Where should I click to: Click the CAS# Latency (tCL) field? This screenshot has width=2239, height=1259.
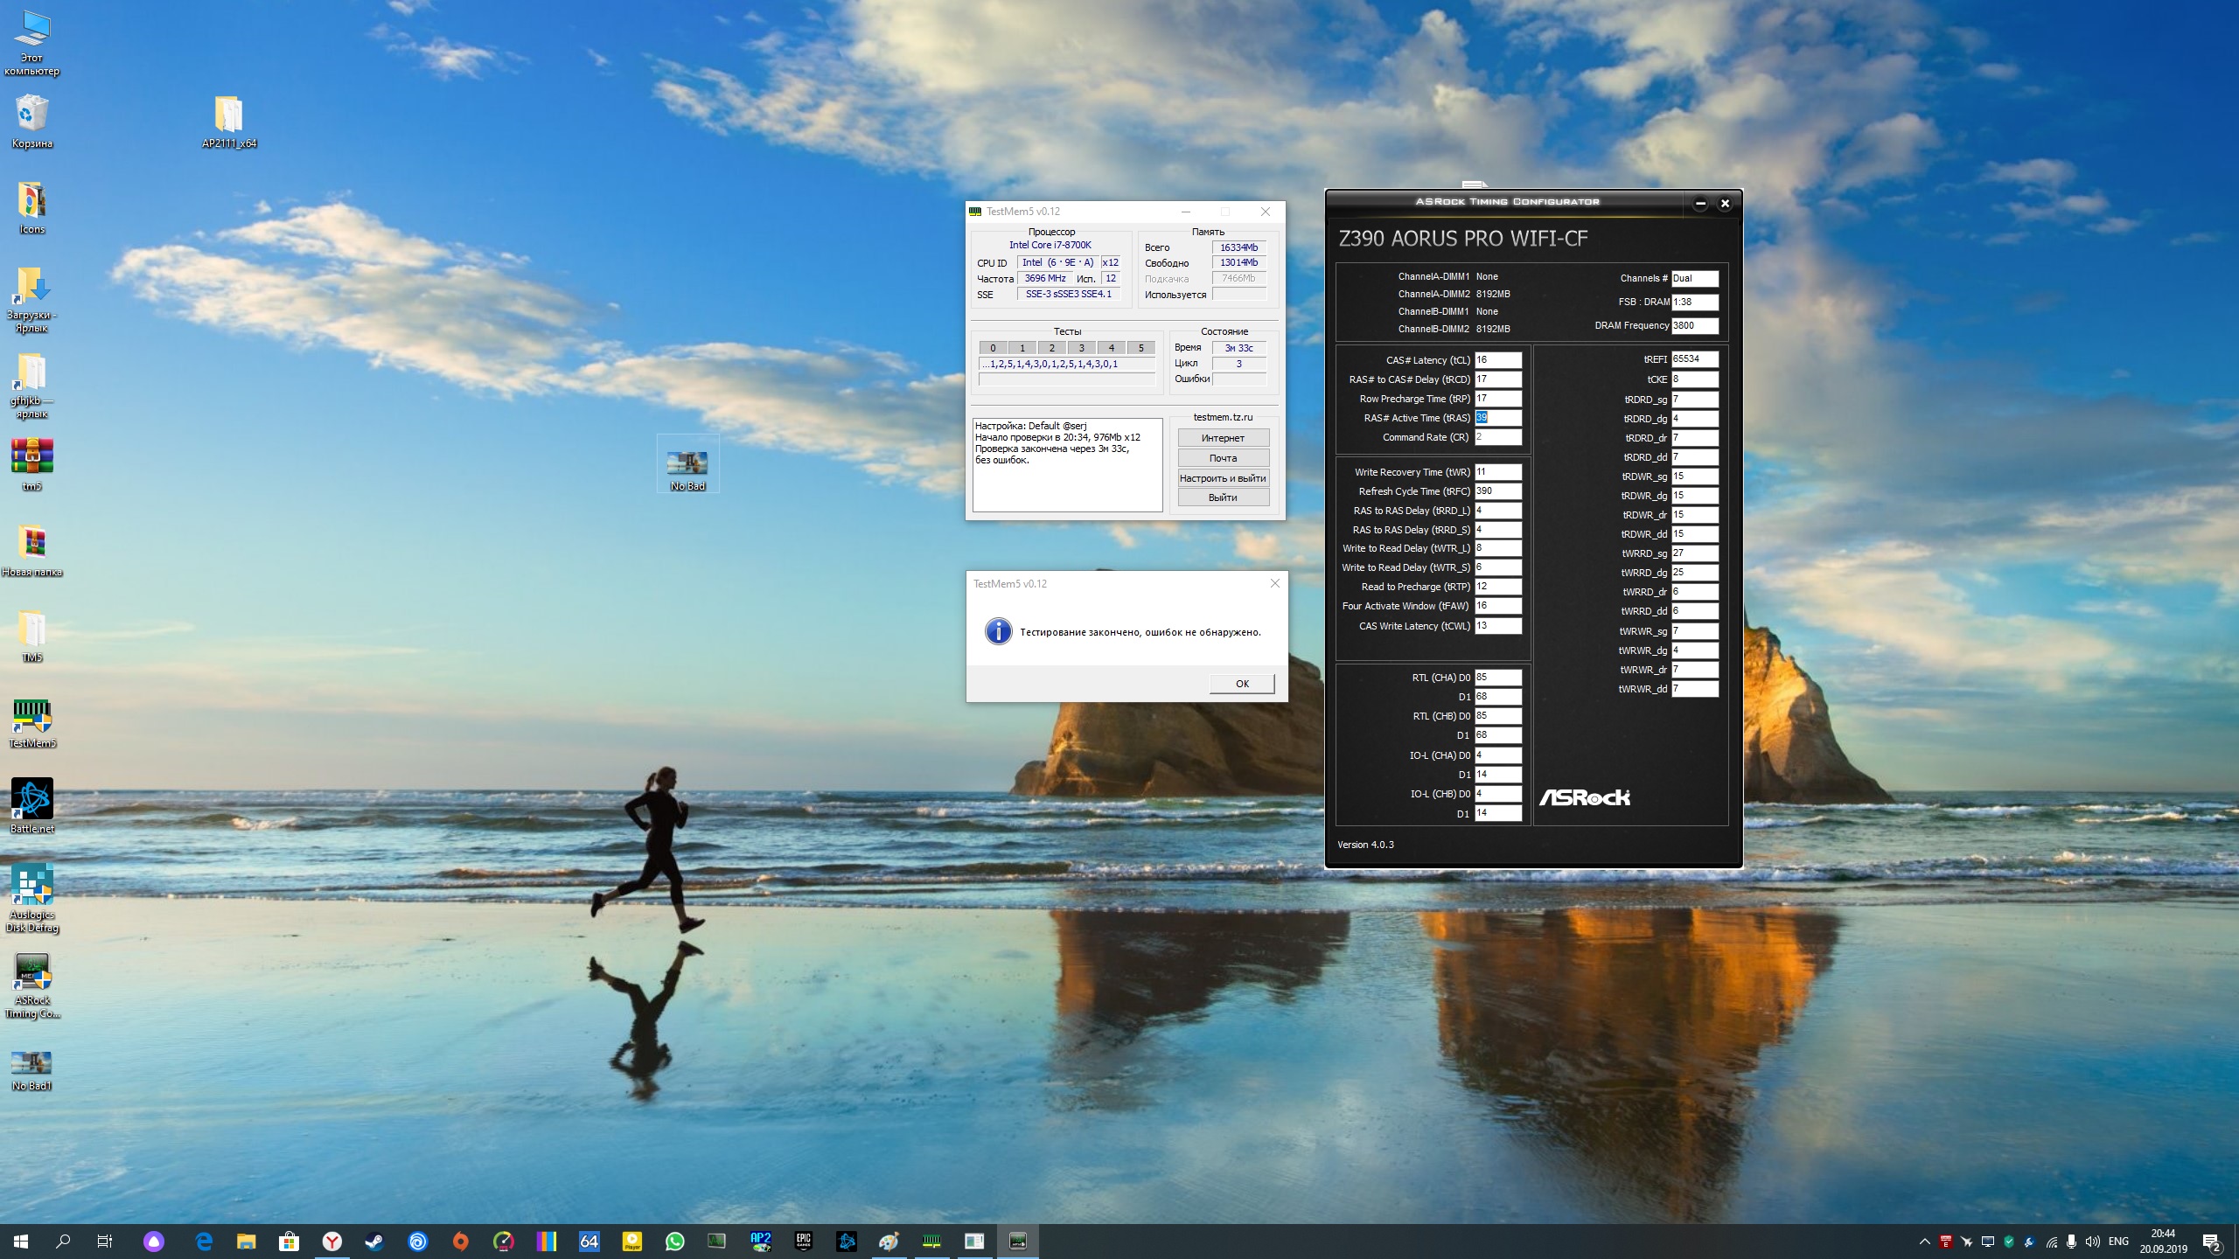click(1497, 360)
